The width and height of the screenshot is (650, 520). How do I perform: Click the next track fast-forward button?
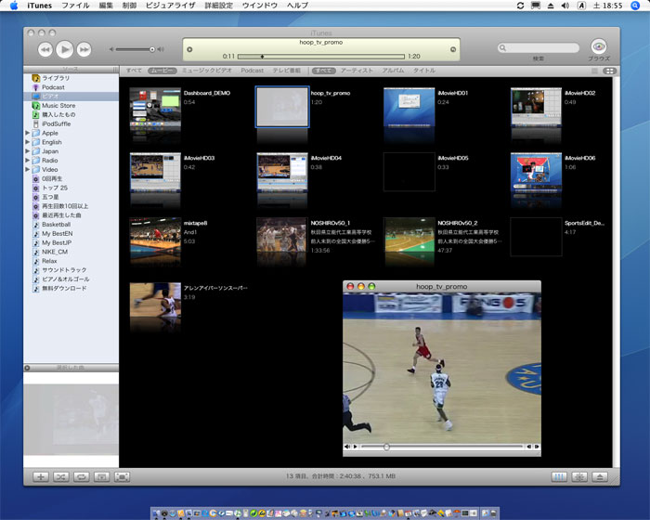[x=84, y=50]
